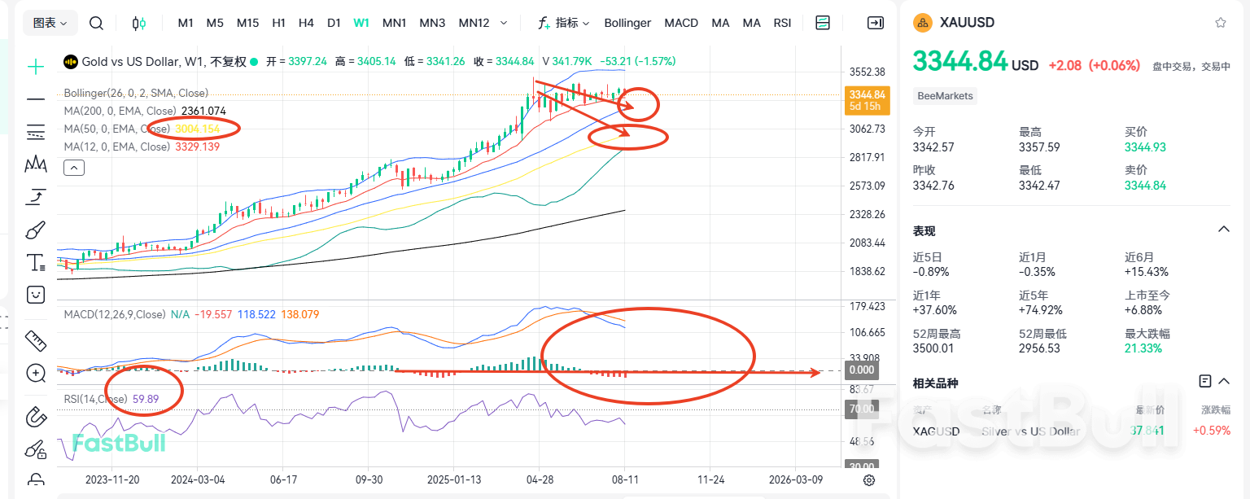Switch to D1 timeframe
Viewport: 1250px width, 499px height.
(x=334, y=23)
